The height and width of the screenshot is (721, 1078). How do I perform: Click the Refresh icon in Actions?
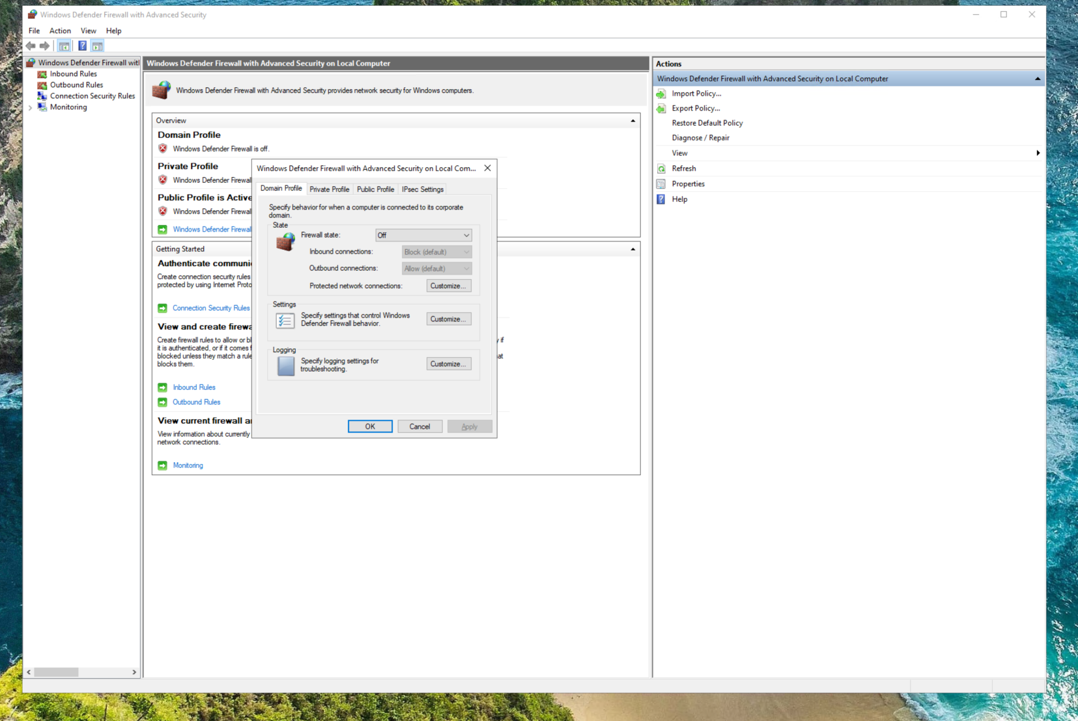661,169
